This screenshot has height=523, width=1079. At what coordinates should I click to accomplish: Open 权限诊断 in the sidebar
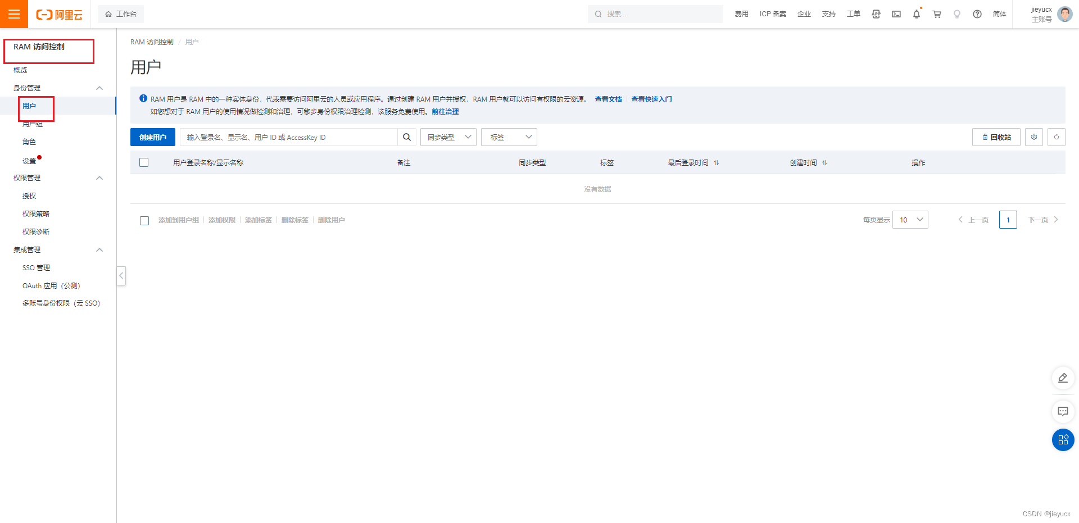(x=36, y=232)
